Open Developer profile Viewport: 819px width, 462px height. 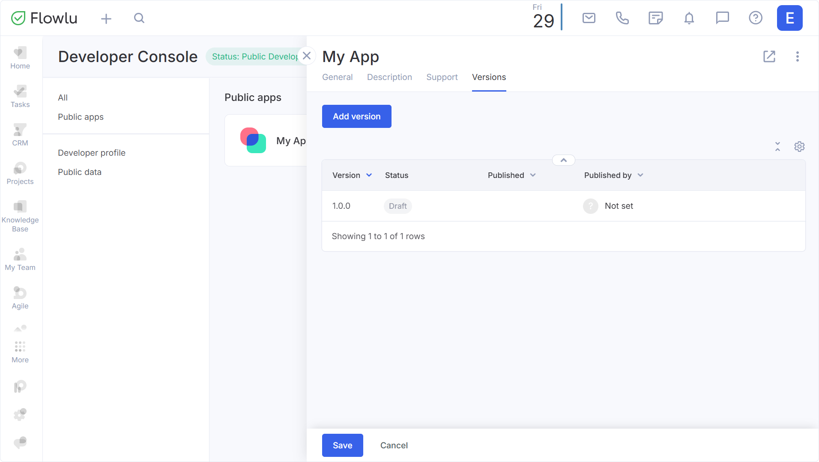pos(92,153)
